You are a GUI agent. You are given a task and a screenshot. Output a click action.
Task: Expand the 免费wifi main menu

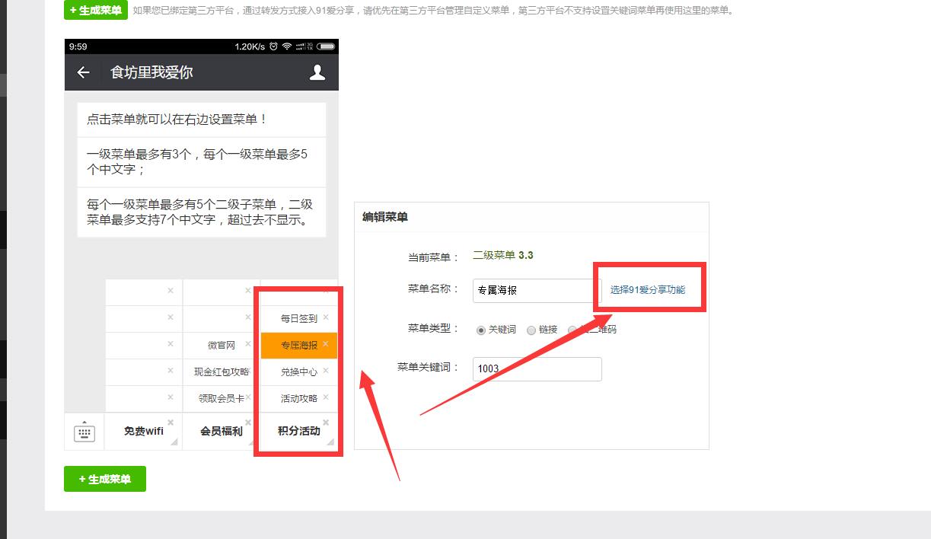(x=143, y=431)
